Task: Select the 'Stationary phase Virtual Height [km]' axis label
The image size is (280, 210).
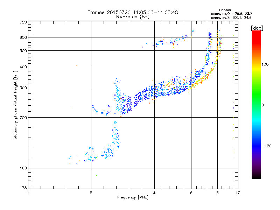Action: coord(15,105)
